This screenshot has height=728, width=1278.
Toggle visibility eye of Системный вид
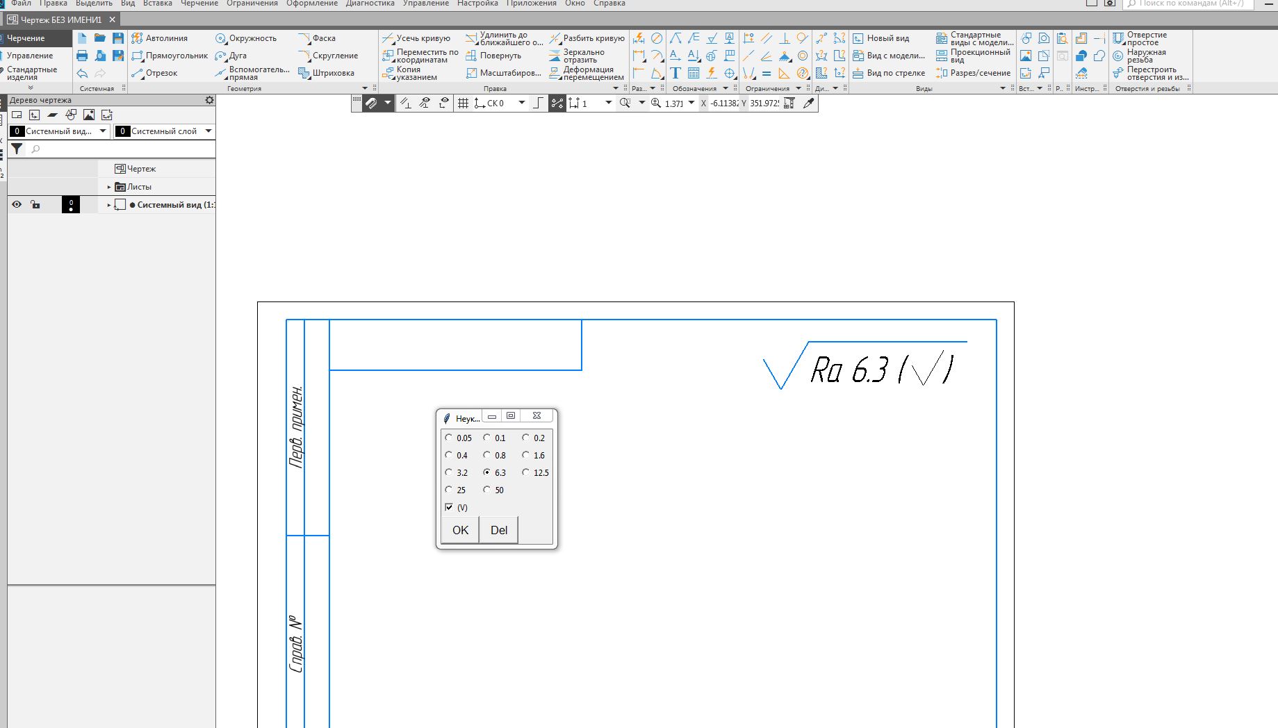[x=17, y=204]
